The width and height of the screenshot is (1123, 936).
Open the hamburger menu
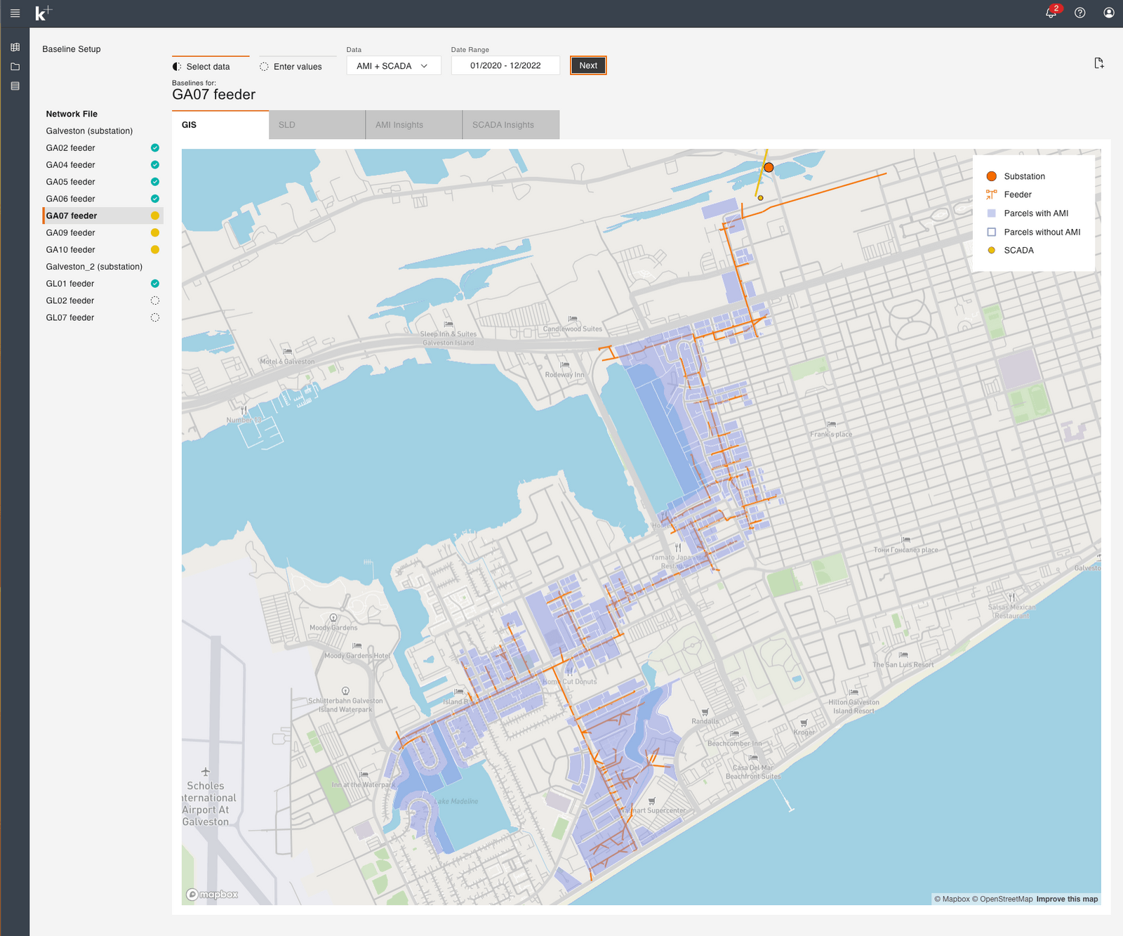(15, 13)
